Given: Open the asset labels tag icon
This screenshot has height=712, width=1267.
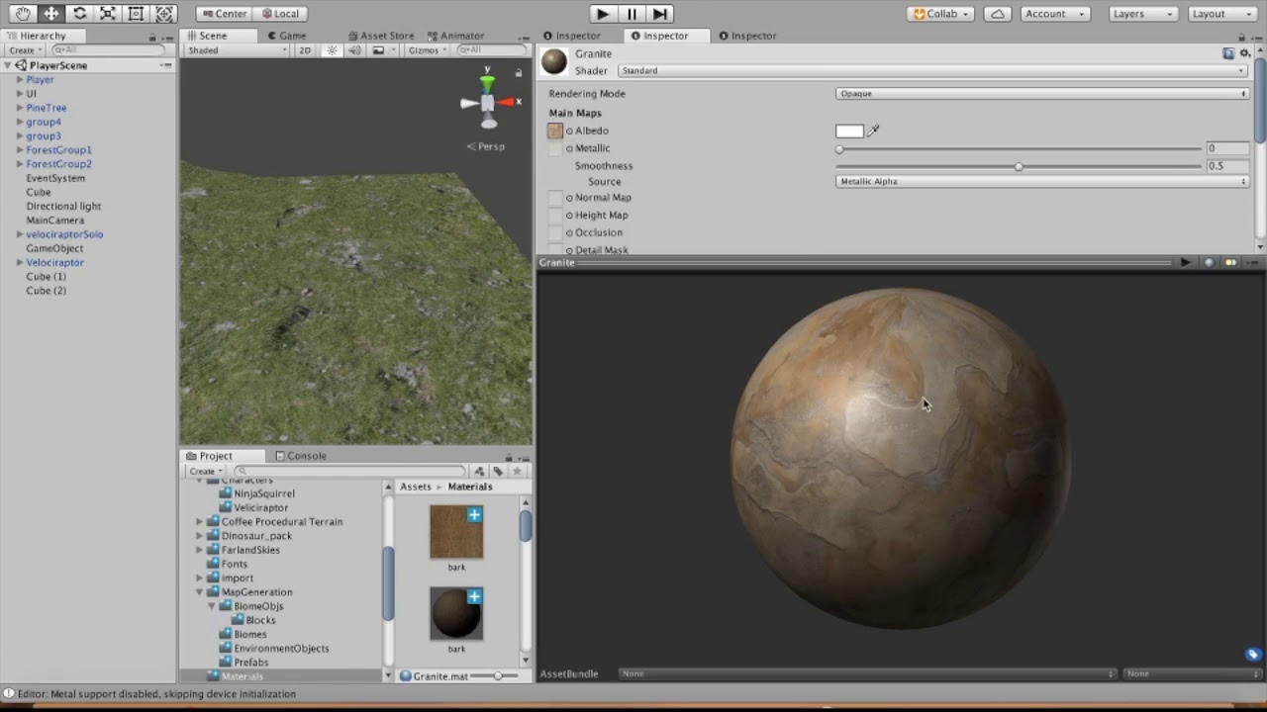Looking at the screenshot, I should 1253,655.
